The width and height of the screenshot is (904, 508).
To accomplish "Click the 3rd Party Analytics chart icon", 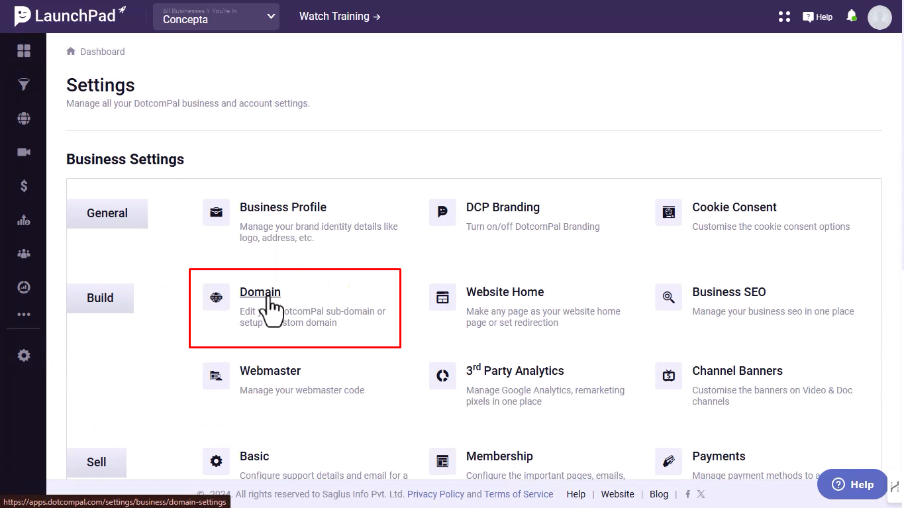I will pos(442,376).
